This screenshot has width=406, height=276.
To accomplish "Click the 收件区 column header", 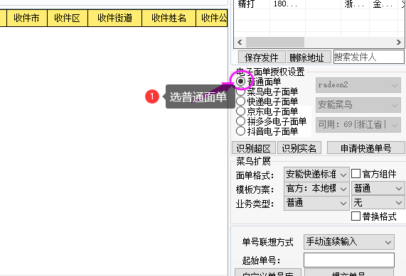I will pos(68,18).
